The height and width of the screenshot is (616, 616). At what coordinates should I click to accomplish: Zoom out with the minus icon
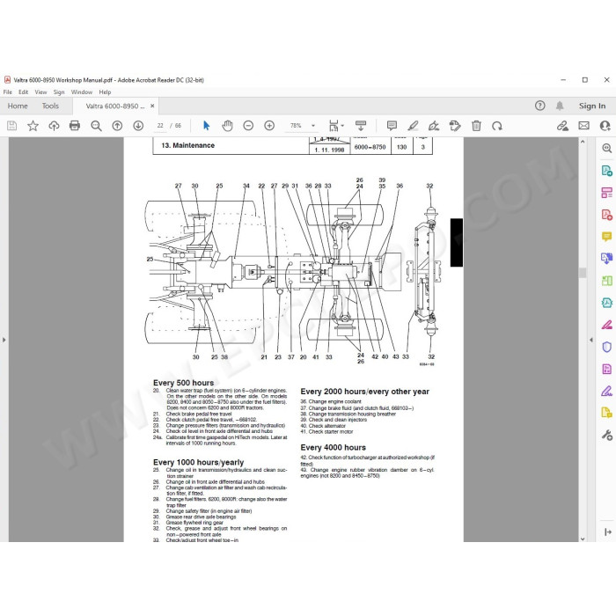248,126
